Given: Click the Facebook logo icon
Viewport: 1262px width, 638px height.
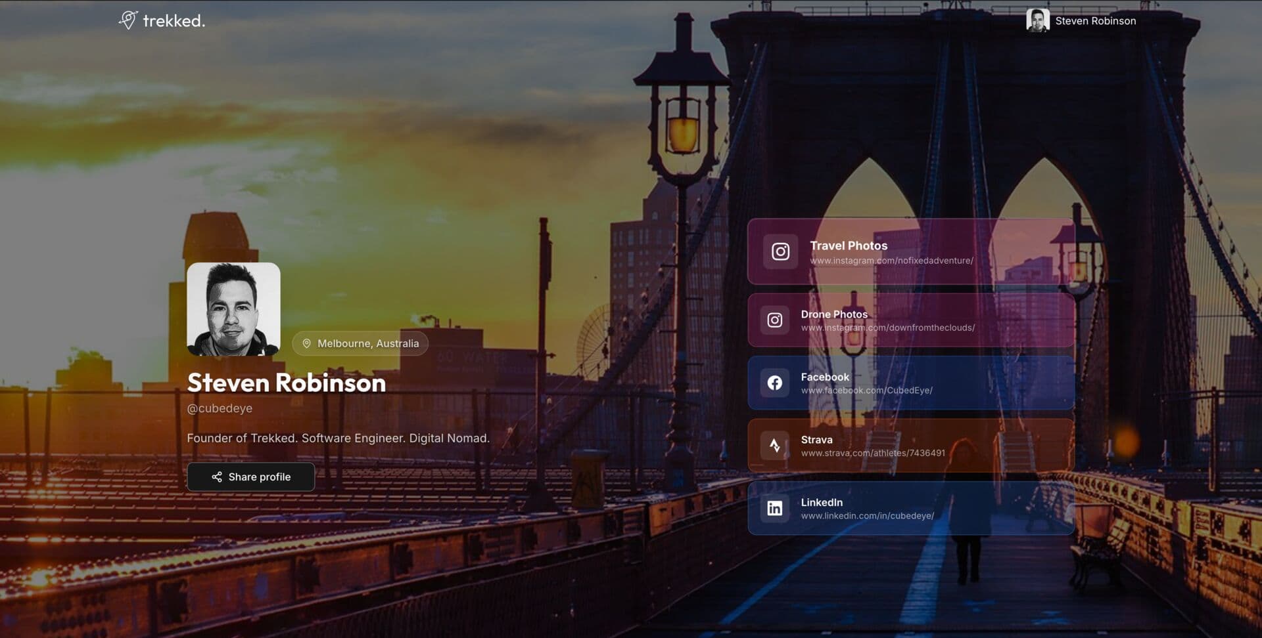Looking at the screenshot, I should pyautogui.click(x=775, y=383).
